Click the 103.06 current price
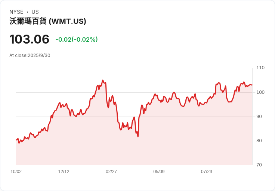This screenshot has height=191, width=275. 30,39
